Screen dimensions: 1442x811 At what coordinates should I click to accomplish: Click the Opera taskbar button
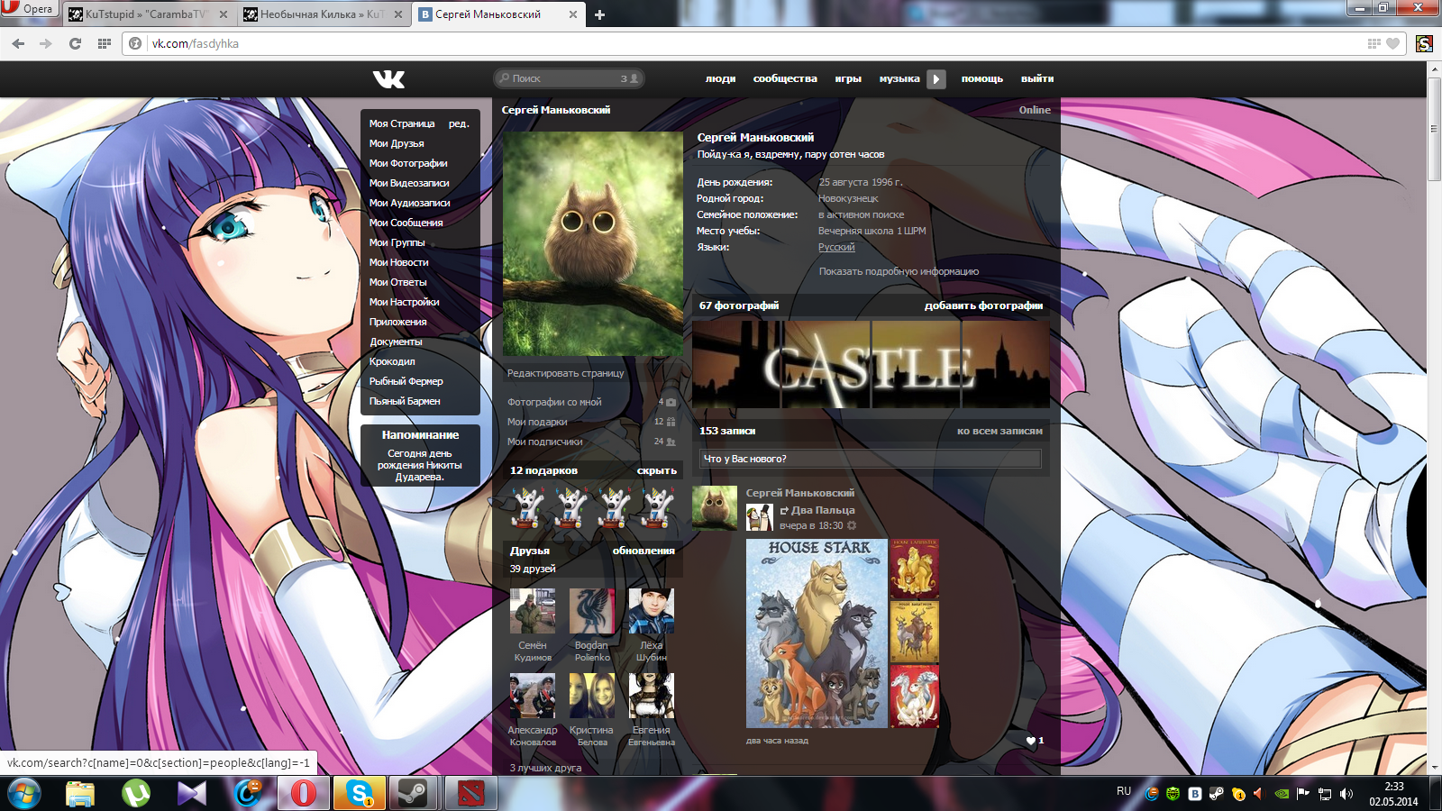pyautogui.click(x=304, y=794)
